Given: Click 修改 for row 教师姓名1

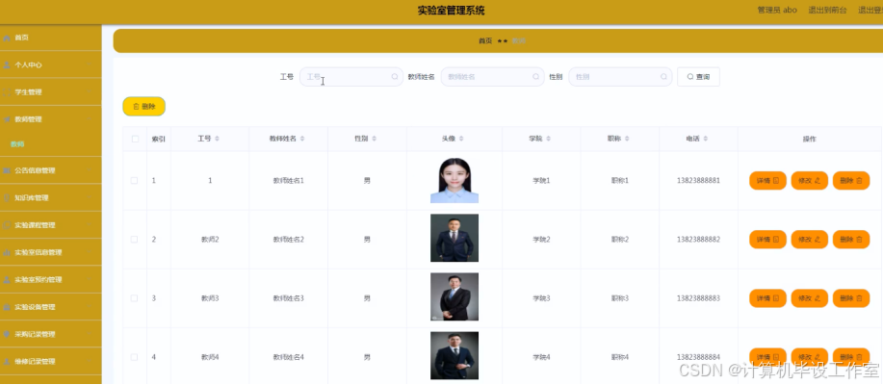Looking at the screenshot, I should click(x=809, y=181).
